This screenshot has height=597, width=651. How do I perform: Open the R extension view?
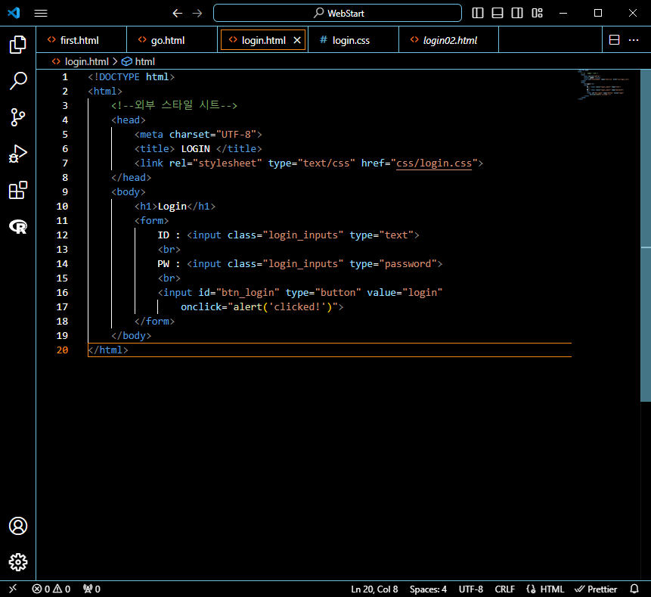click(x=18, y=226)
